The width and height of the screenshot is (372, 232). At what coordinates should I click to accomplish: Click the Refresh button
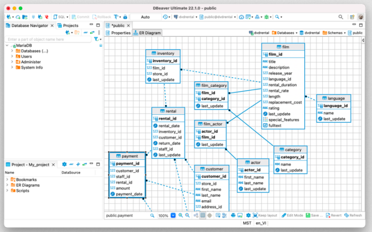[x=352, y=216]
